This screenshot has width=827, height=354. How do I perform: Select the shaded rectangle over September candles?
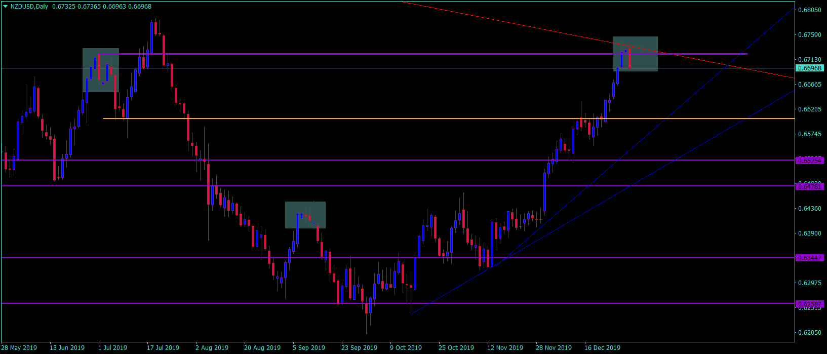[305, 215]
